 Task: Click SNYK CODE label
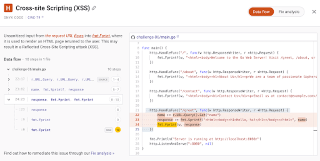[x=14, y=18]
